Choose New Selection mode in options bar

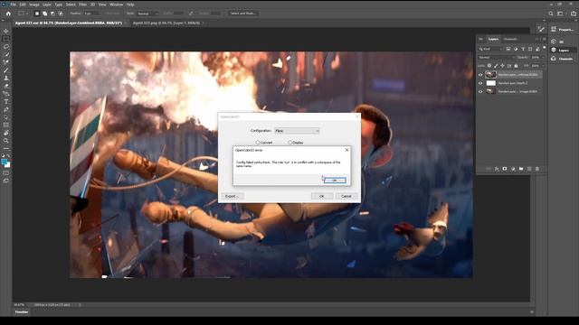click(36, 14)
